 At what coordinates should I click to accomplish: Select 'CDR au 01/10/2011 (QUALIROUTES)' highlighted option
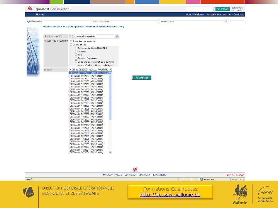click(x=89, y=73)
